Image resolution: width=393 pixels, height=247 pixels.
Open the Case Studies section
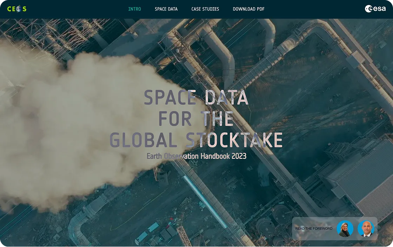[x=205, y=9]
